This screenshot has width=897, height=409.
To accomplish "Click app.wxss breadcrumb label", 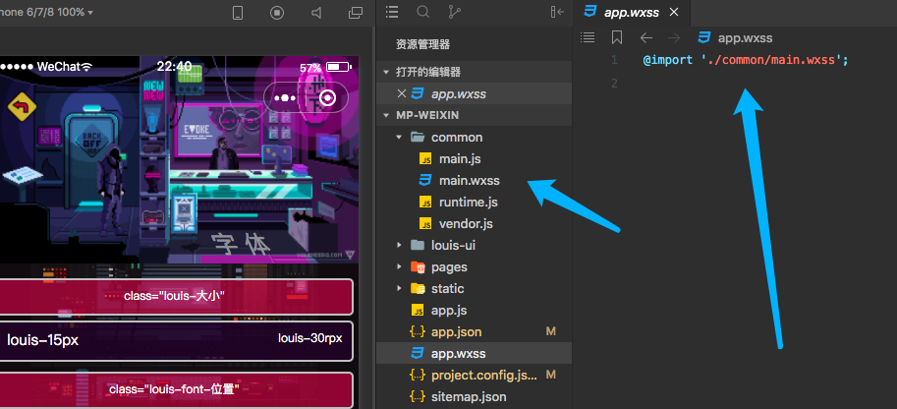I will (x=745, y=38).
